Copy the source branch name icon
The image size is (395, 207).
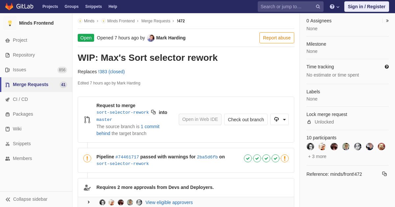tap(153, 112)
